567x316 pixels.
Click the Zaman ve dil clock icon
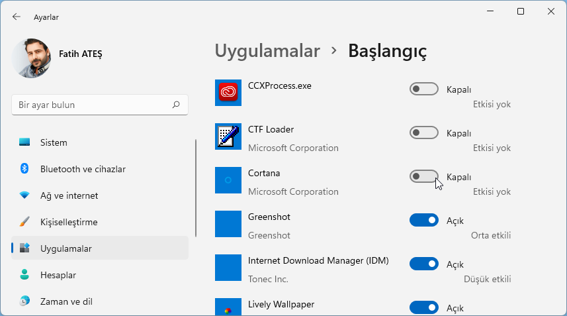[x=24, y=301]
